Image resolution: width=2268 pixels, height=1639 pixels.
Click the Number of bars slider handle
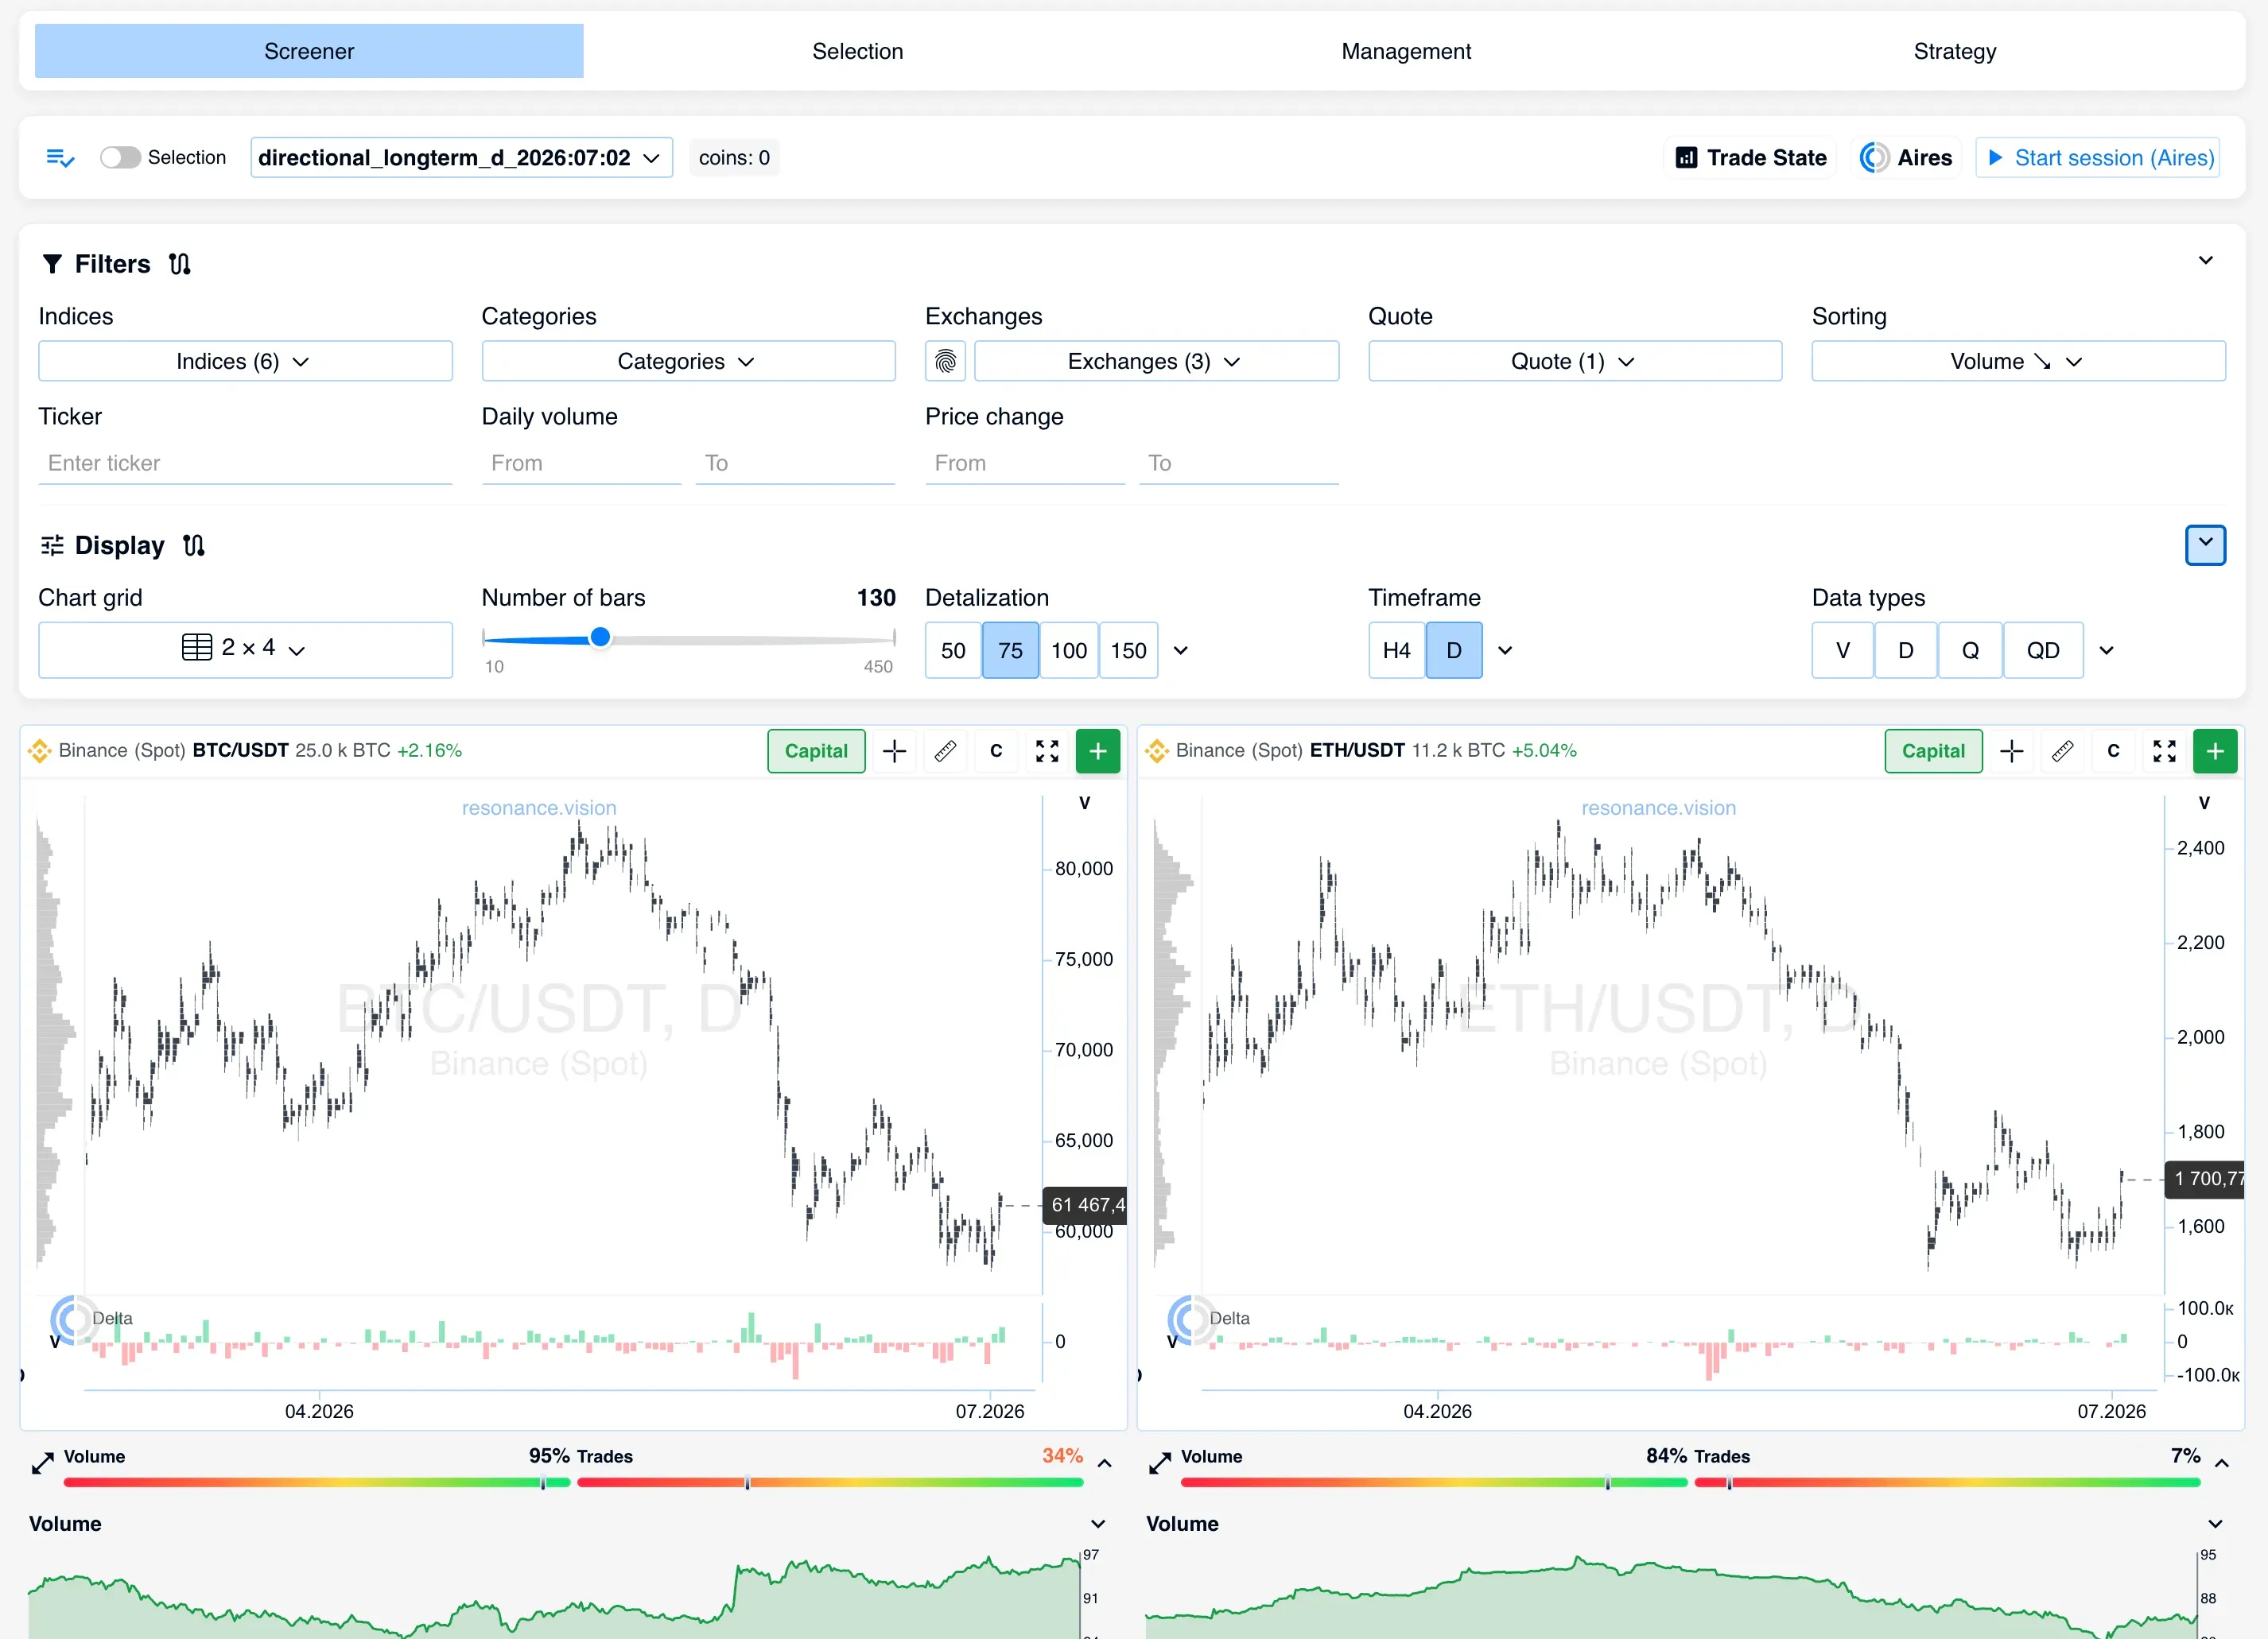click(600, 637)
